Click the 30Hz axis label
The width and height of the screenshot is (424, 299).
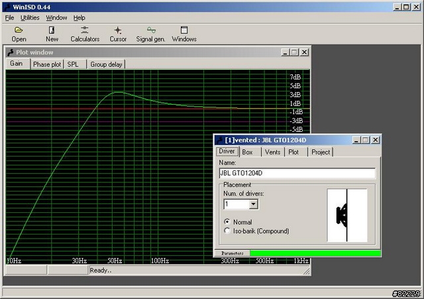79,261
